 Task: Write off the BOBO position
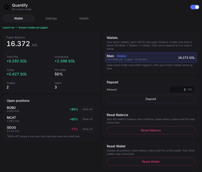click(87, 109)
